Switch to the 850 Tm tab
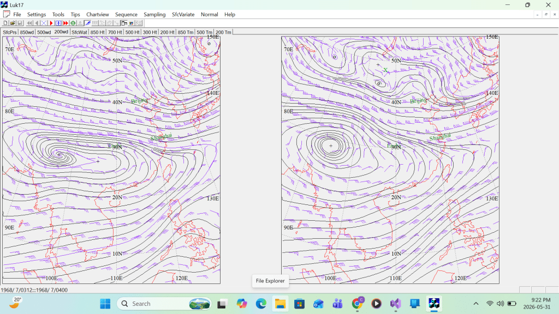Screen dimensions: 559x314 click(x=186, y=32)
